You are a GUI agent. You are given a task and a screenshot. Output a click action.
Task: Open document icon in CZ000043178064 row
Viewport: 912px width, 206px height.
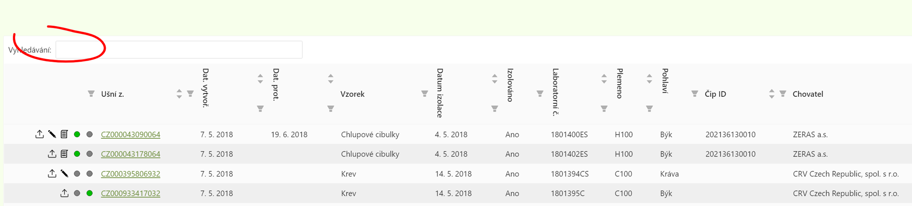point(64,154)
